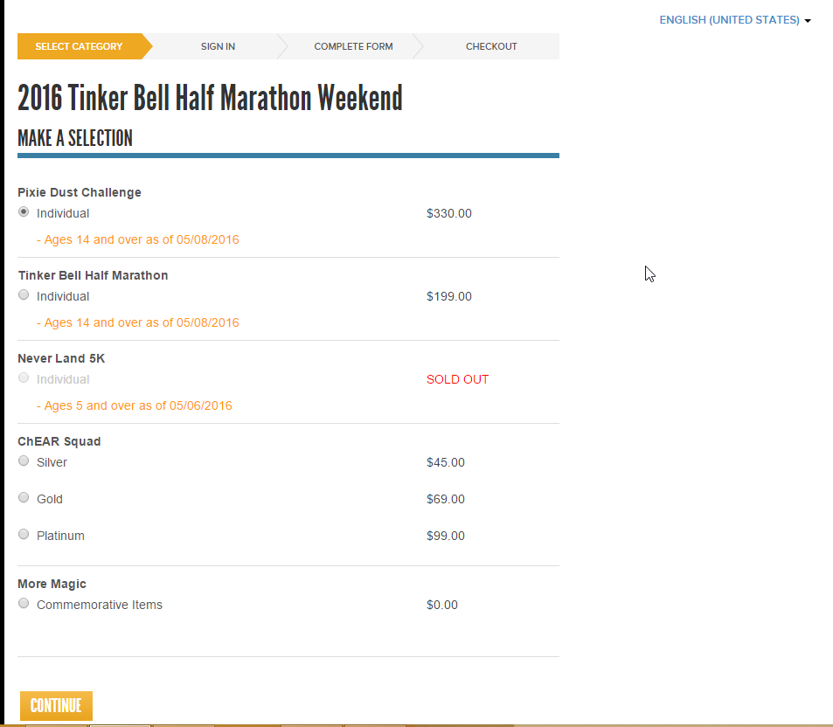Click the More Magic heading
Screen dimensions: 833x727
[52, 585]
